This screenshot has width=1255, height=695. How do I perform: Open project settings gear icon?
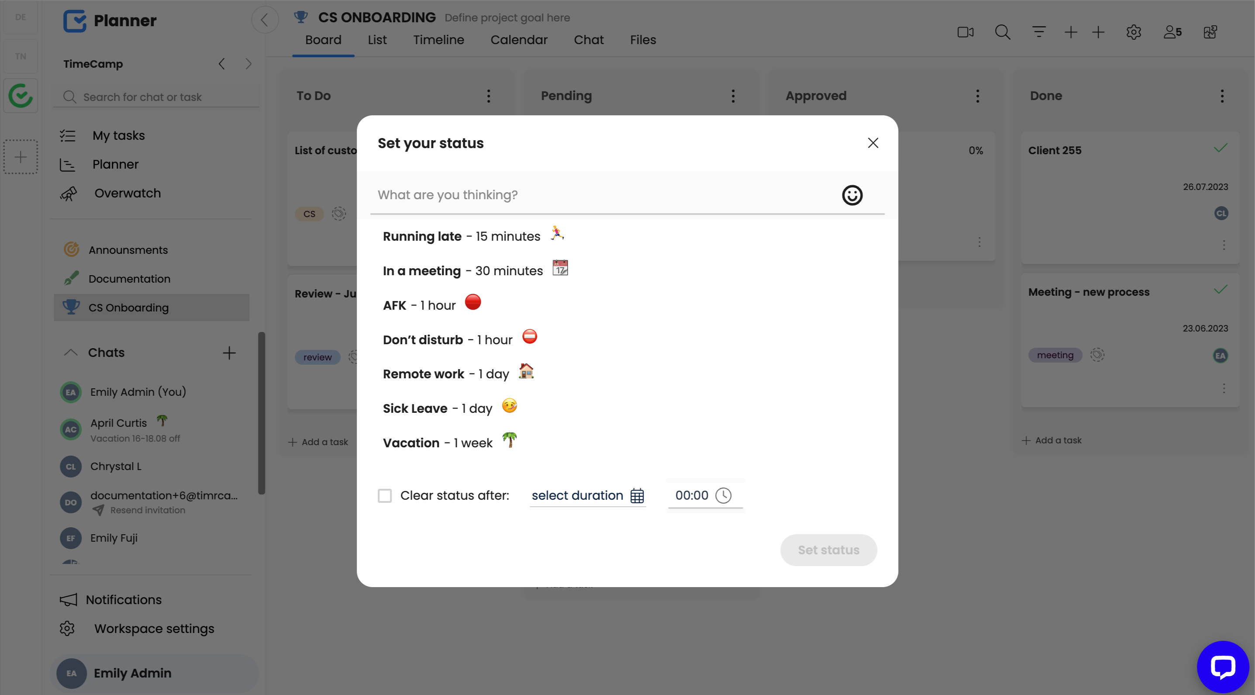click(x=1133, y=32)
